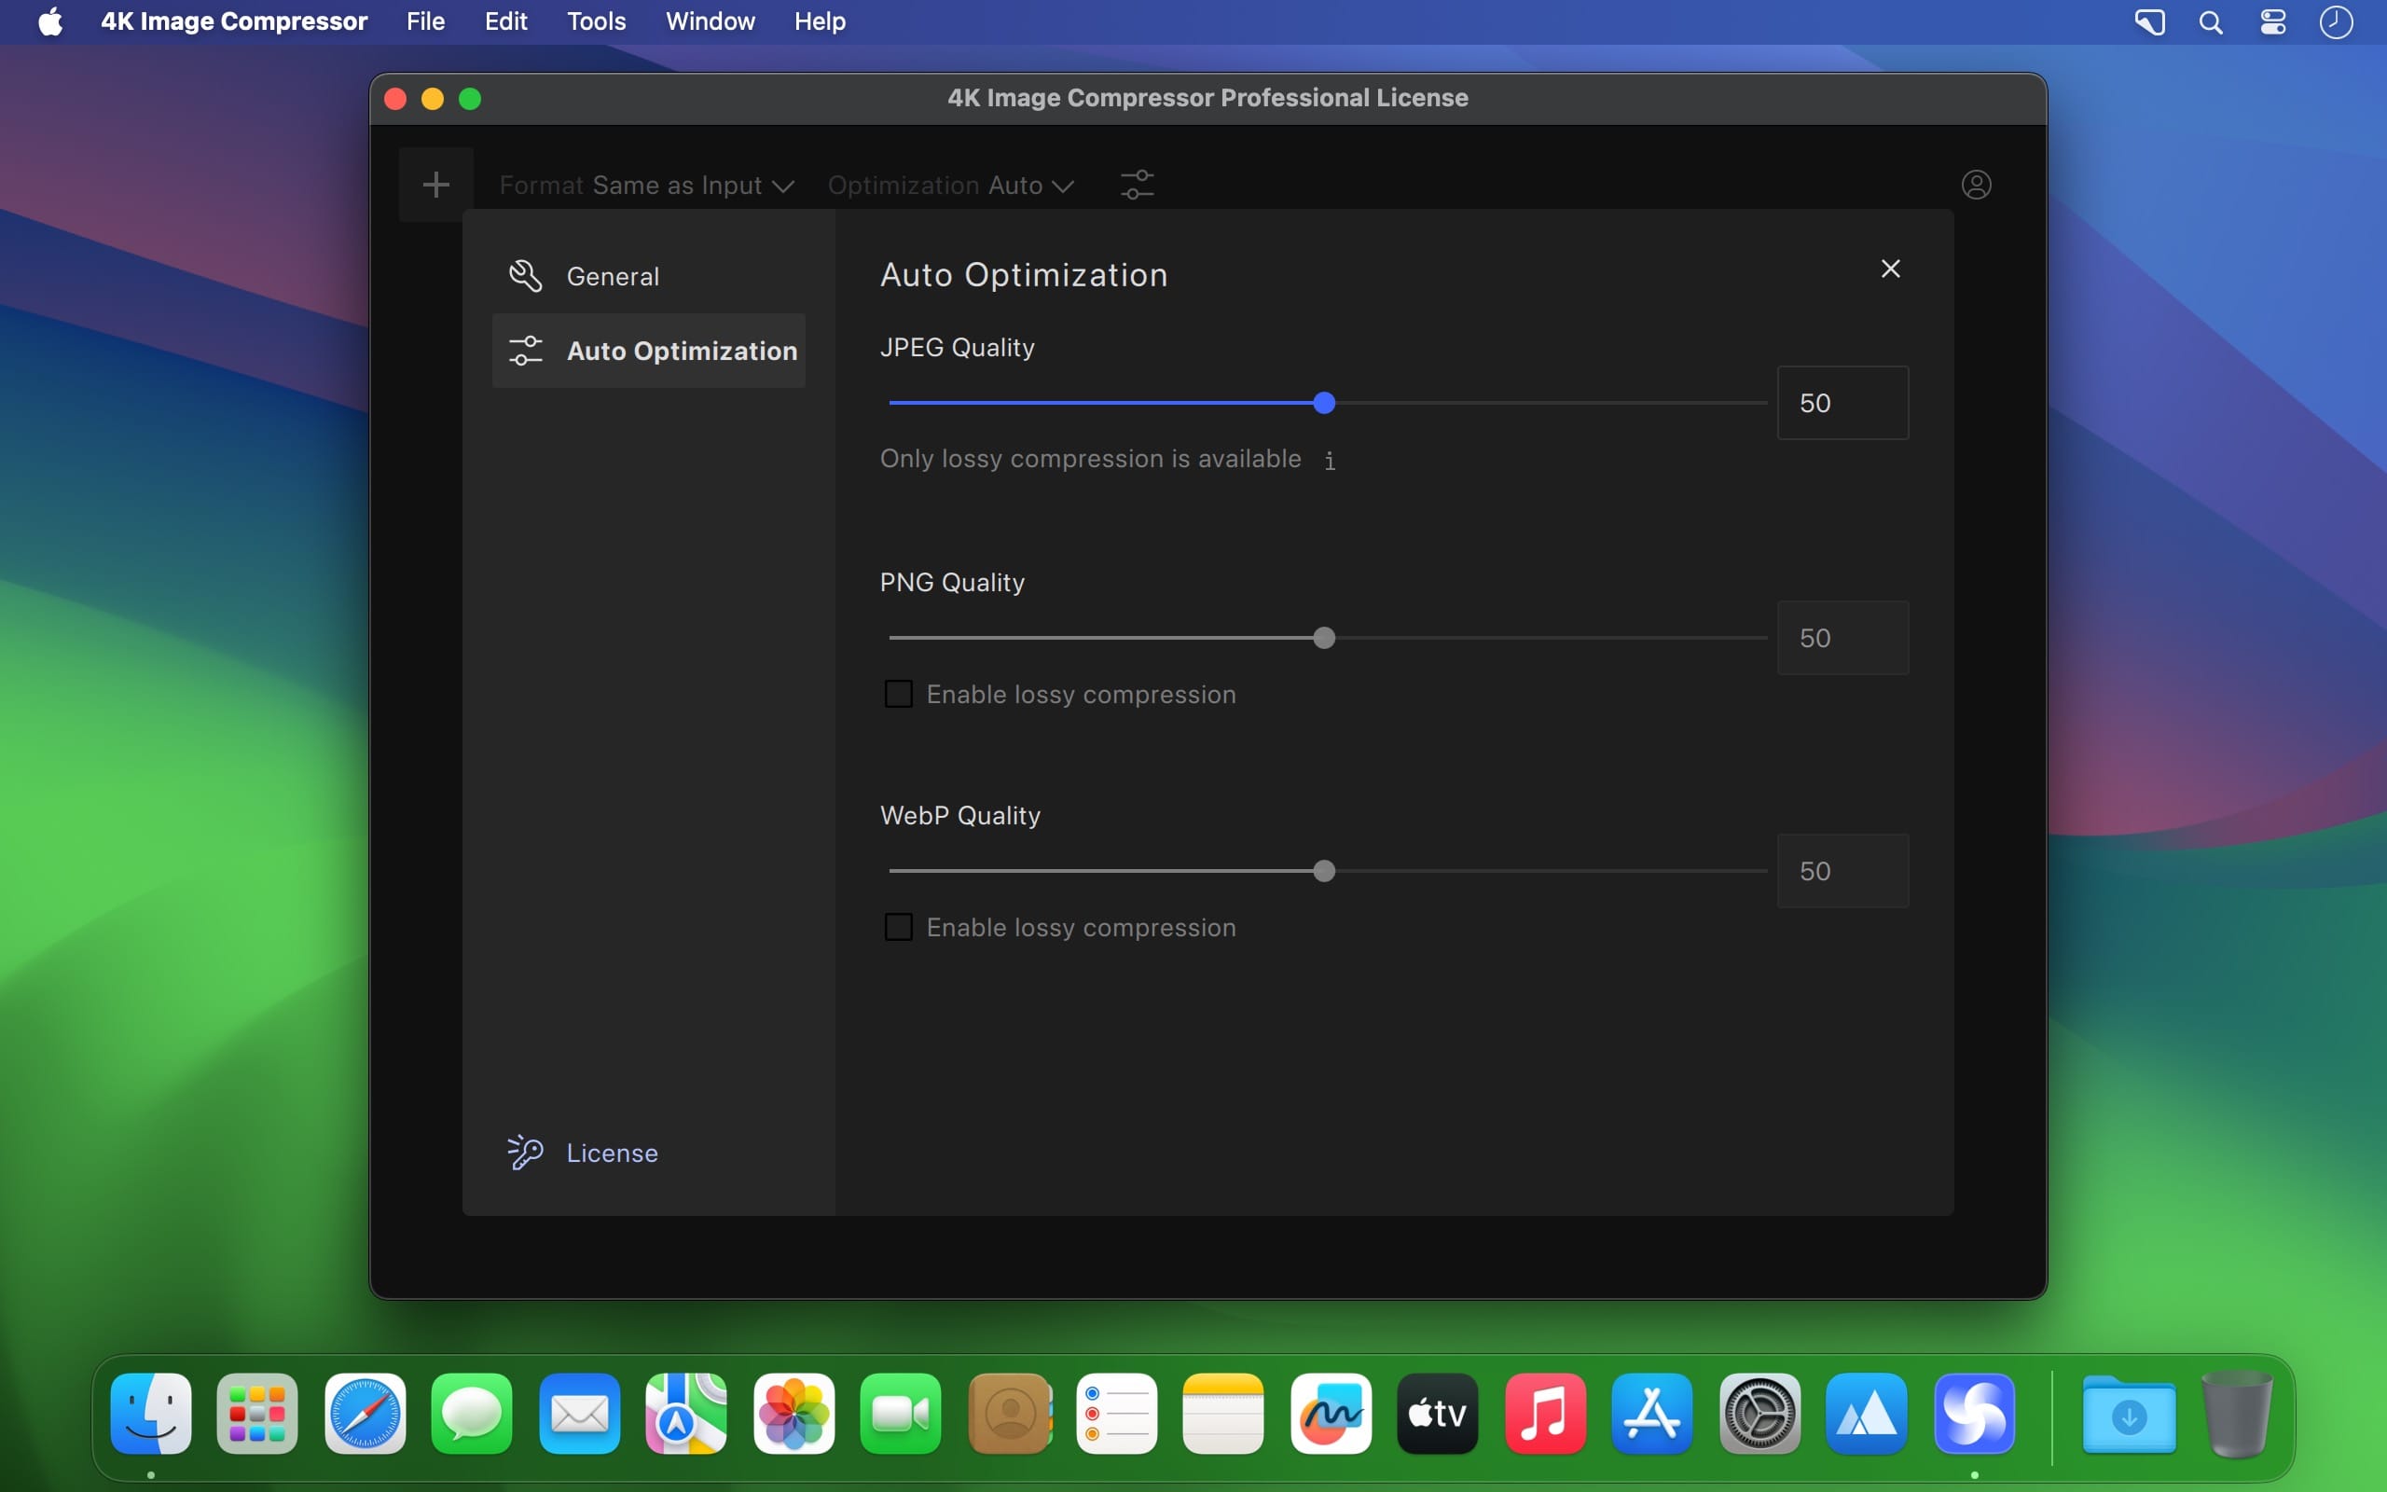Open the Help menu

tap(820, 21)
